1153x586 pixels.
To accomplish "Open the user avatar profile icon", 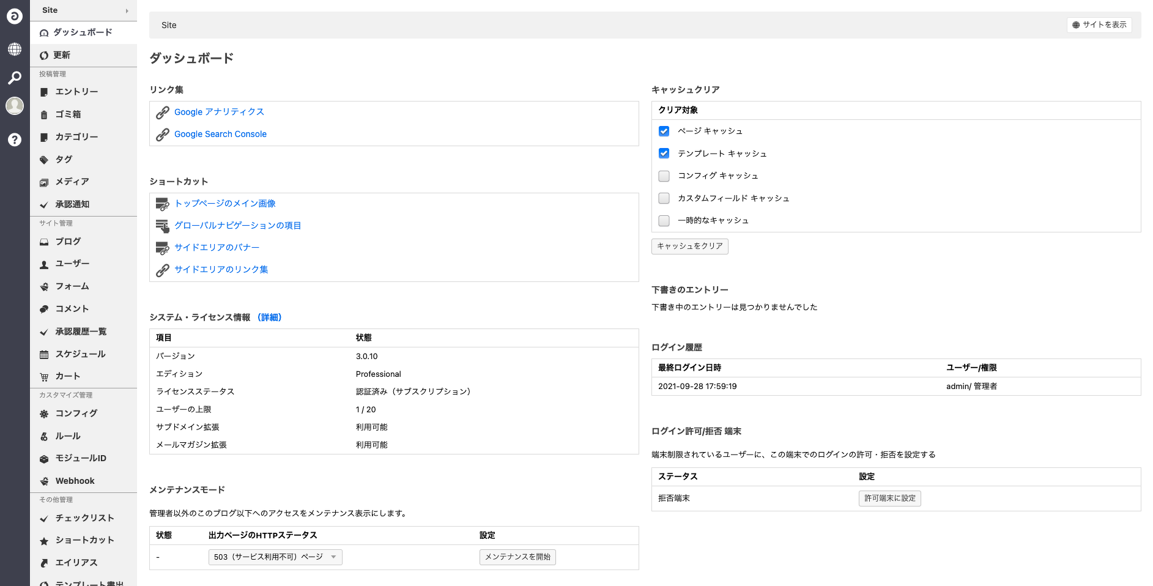I will click(15, 106).
